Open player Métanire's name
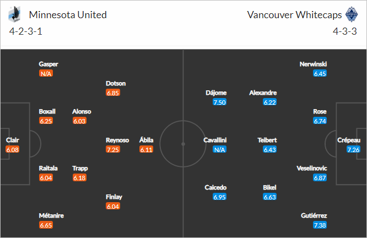 [x=51, y=215]
